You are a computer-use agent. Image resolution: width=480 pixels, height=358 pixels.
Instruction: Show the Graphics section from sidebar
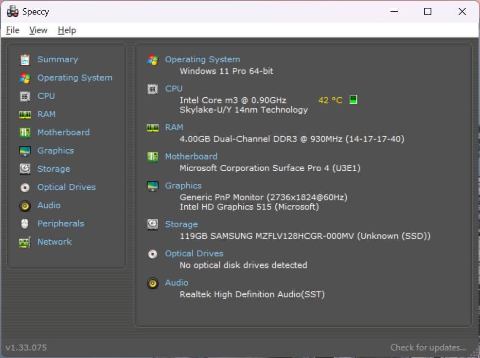(x=55, y=151)
